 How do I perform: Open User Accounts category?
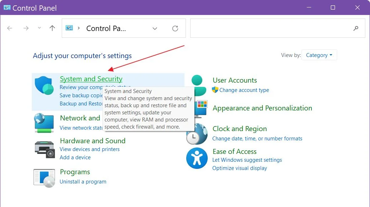point(235,80)
